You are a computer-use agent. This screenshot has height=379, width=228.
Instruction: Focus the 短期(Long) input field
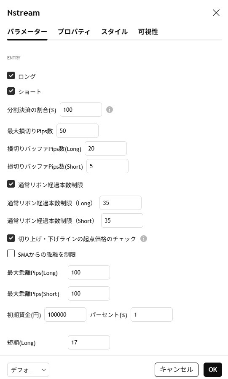(89, 342)
